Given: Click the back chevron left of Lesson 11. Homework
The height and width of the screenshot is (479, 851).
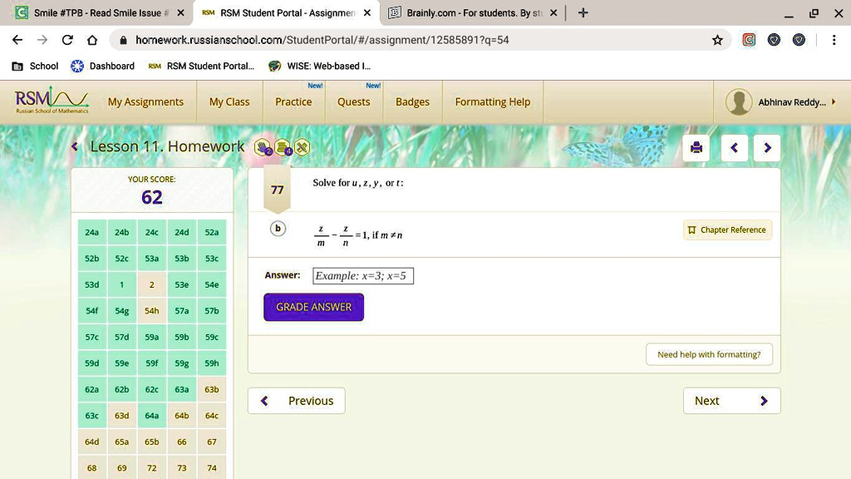Looking at the screenshot, I should point(75,146).
